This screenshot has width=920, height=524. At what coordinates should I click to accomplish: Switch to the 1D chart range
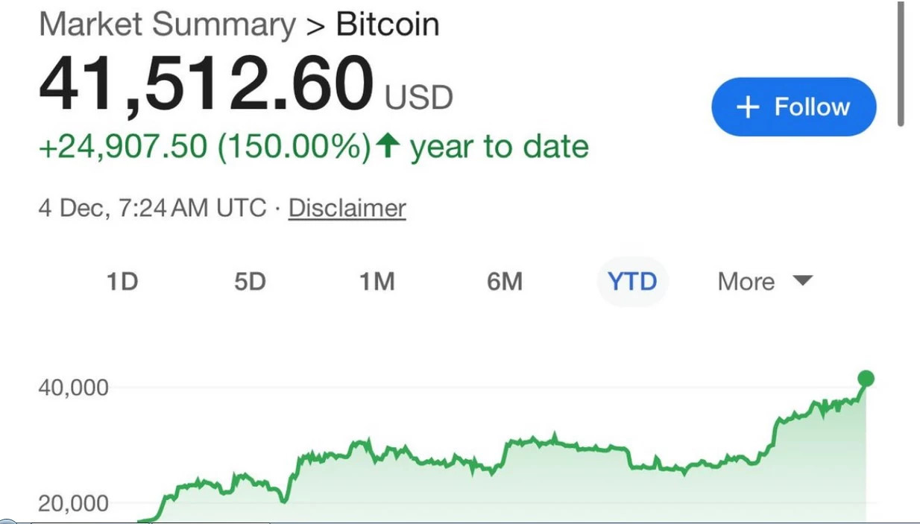[x=122, y=282]
